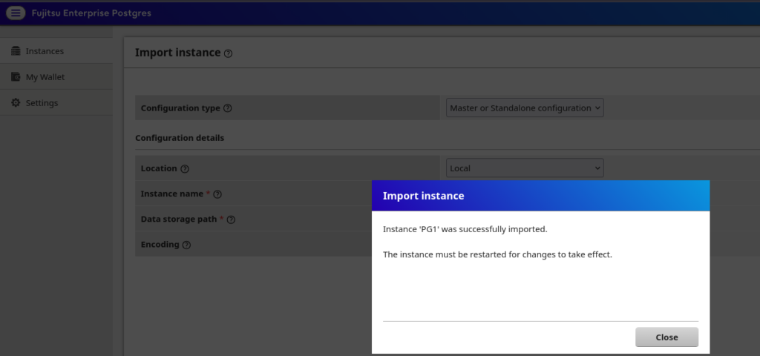760x356 pixels.
Task: Click the Instances database icon in sidebar
Action: point(16,51)
